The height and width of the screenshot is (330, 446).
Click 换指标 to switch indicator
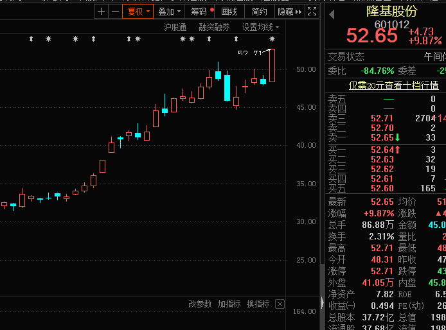coord(258,304)
